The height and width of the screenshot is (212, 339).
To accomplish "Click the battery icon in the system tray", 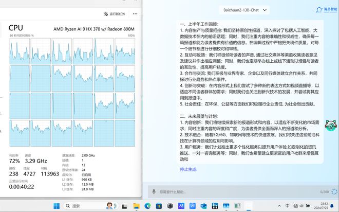I will click(x=308, y=206).
